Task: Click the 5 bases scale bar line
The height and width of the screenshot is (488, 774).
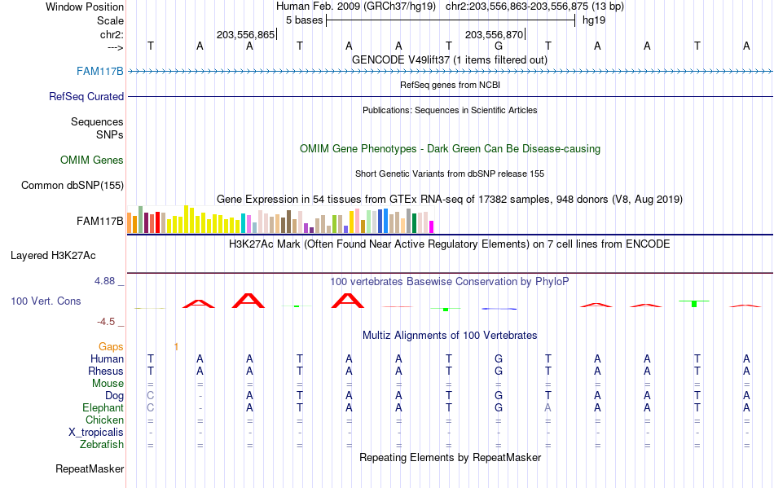Action: tap(451, 20)
